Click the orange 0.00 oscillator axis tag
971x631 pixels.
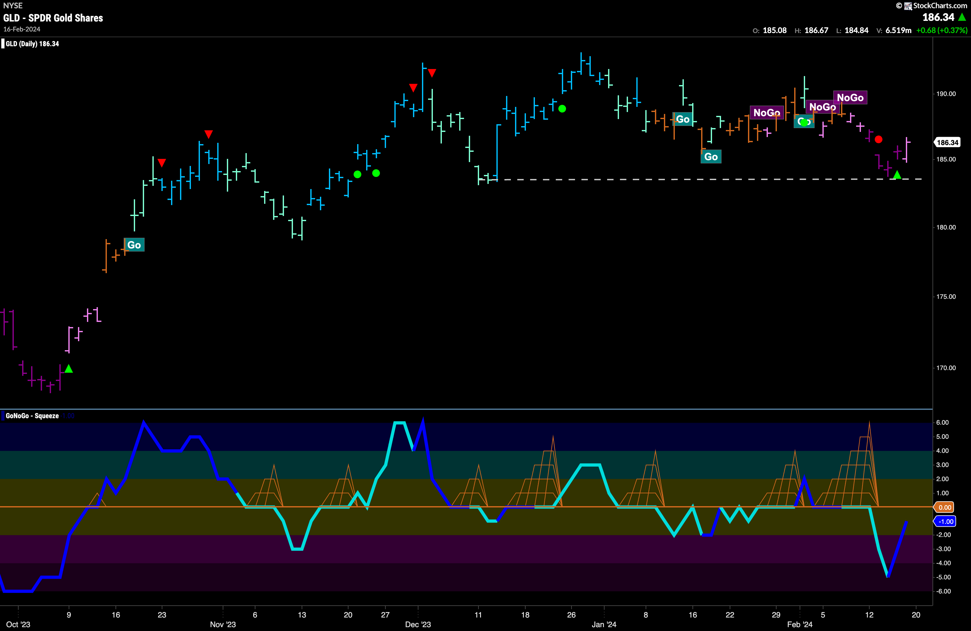(x=944, y=507)
